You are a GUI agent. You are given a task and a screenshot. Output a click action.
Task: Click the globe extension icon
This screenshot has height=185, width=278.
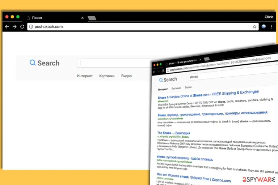point(264,26)
